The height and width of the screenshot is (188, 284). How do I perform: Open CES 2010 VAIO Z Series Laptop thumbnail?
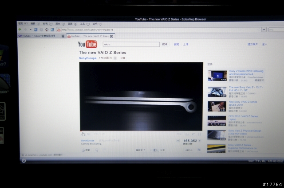pyautogui.click(x=217, y=121)
